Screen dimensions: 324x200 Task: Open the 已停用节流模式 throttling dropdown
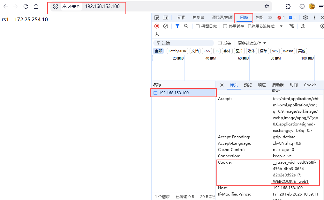pyautogui.click(x=265, y=26)
